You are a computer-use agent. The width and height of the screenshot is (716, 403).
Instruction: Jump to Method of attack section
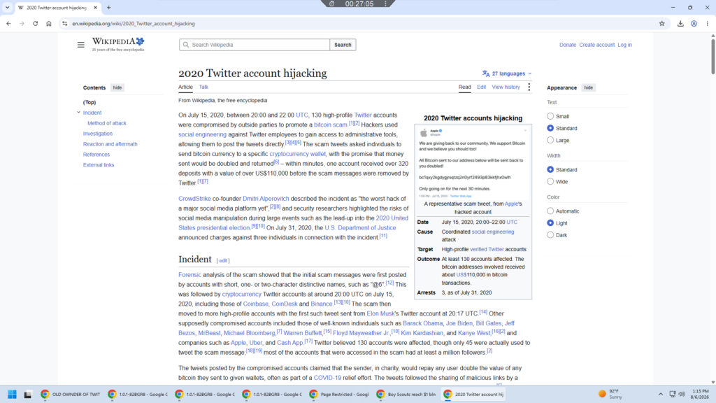click(107, 123)
